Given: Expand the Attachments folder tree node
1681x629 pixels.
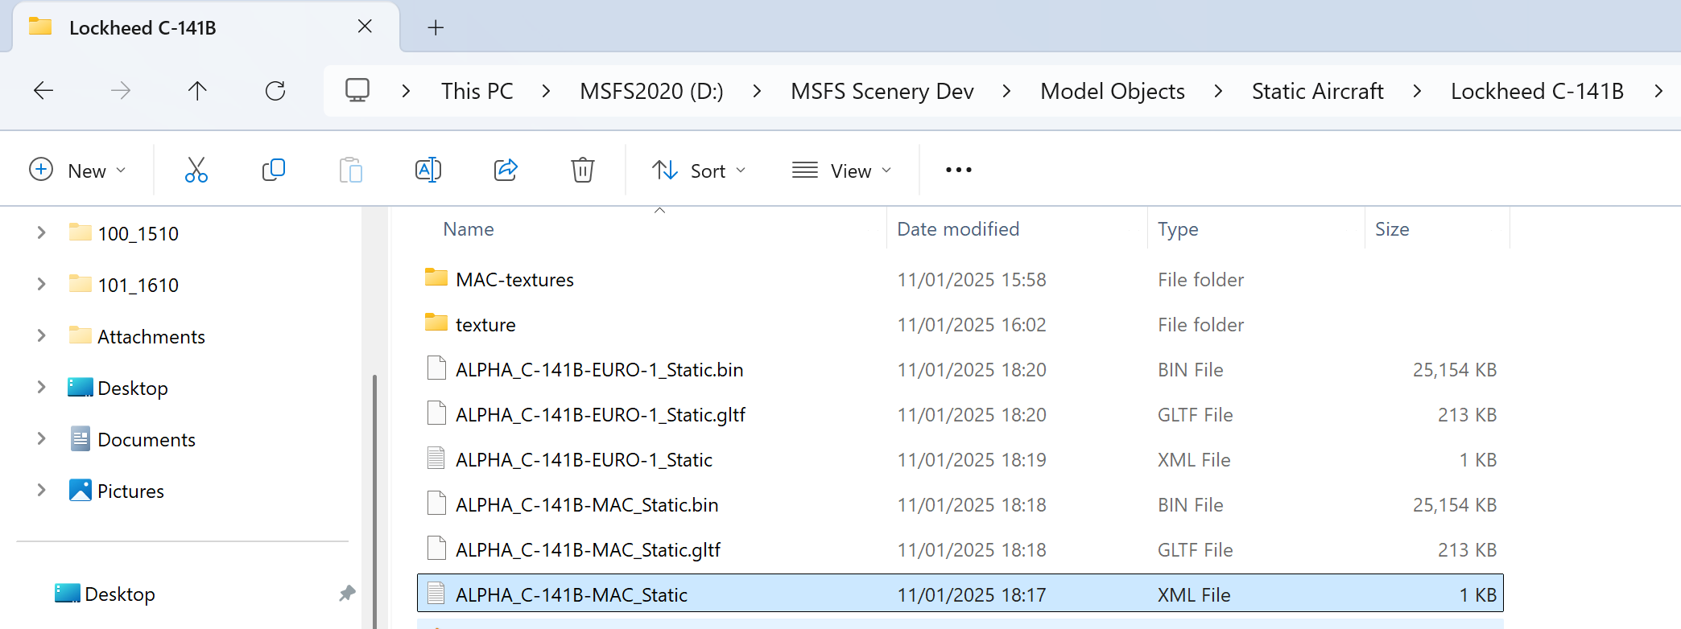Looking at the screenshot, I should tap(41, 336).
